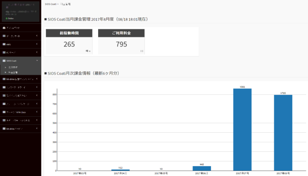Click the 795 usage fee value
The width and height of the screenshot is (308, 176).
[x=122, y=45]
